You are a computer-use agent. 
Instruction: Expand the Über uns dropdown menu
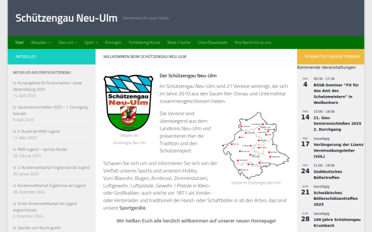pyautogui.click(x=68, y=42)
